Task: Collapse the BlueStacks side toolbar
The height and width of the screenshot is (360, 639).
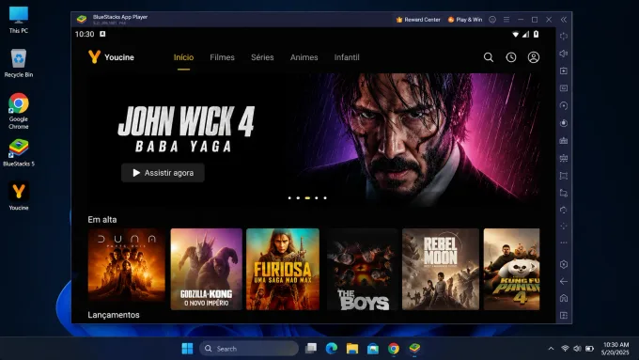Action: coord(564,20)
